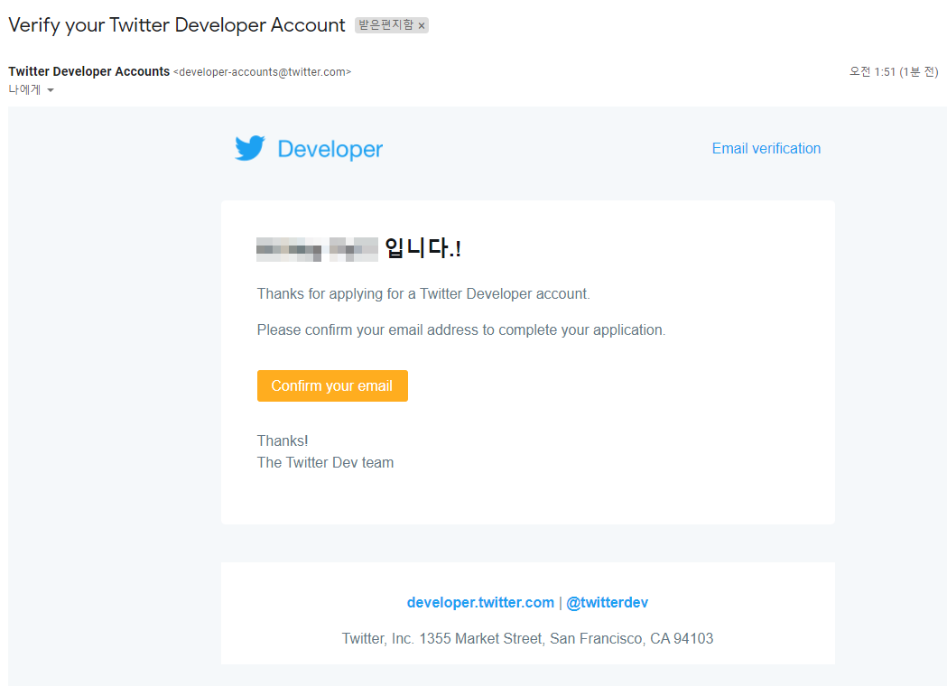This screenshot has height=686, width=947.
Task: Select sender name Twitter Developer Accounts
Action: click(x=88, y=71)
